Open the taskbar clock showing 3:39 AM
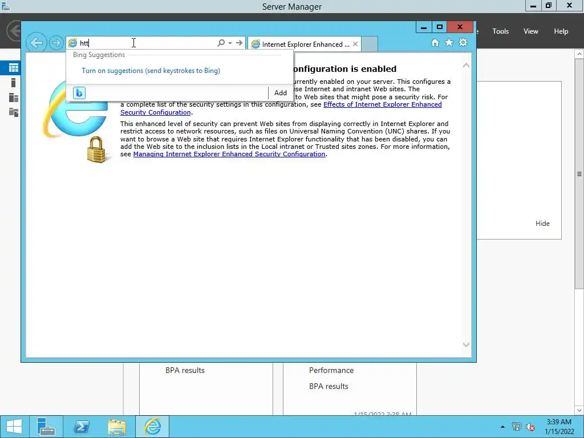 click(x=559, y=427)
